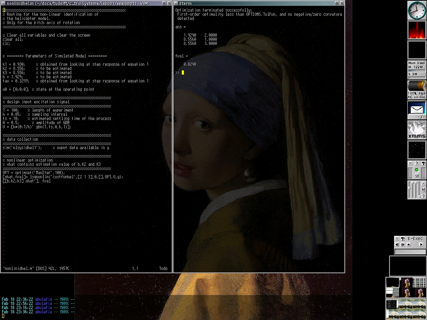
Task: Close the Eterm window
Action: pyautogui.click(x=342, y=3)
